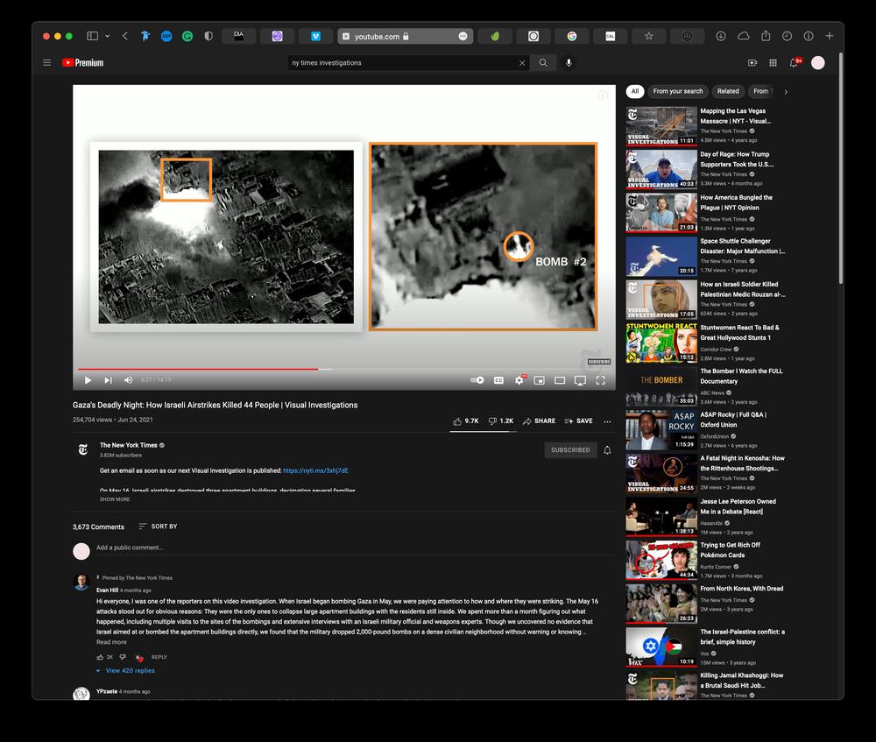Switch to the green leaf tab

click(x=495, y=36)
